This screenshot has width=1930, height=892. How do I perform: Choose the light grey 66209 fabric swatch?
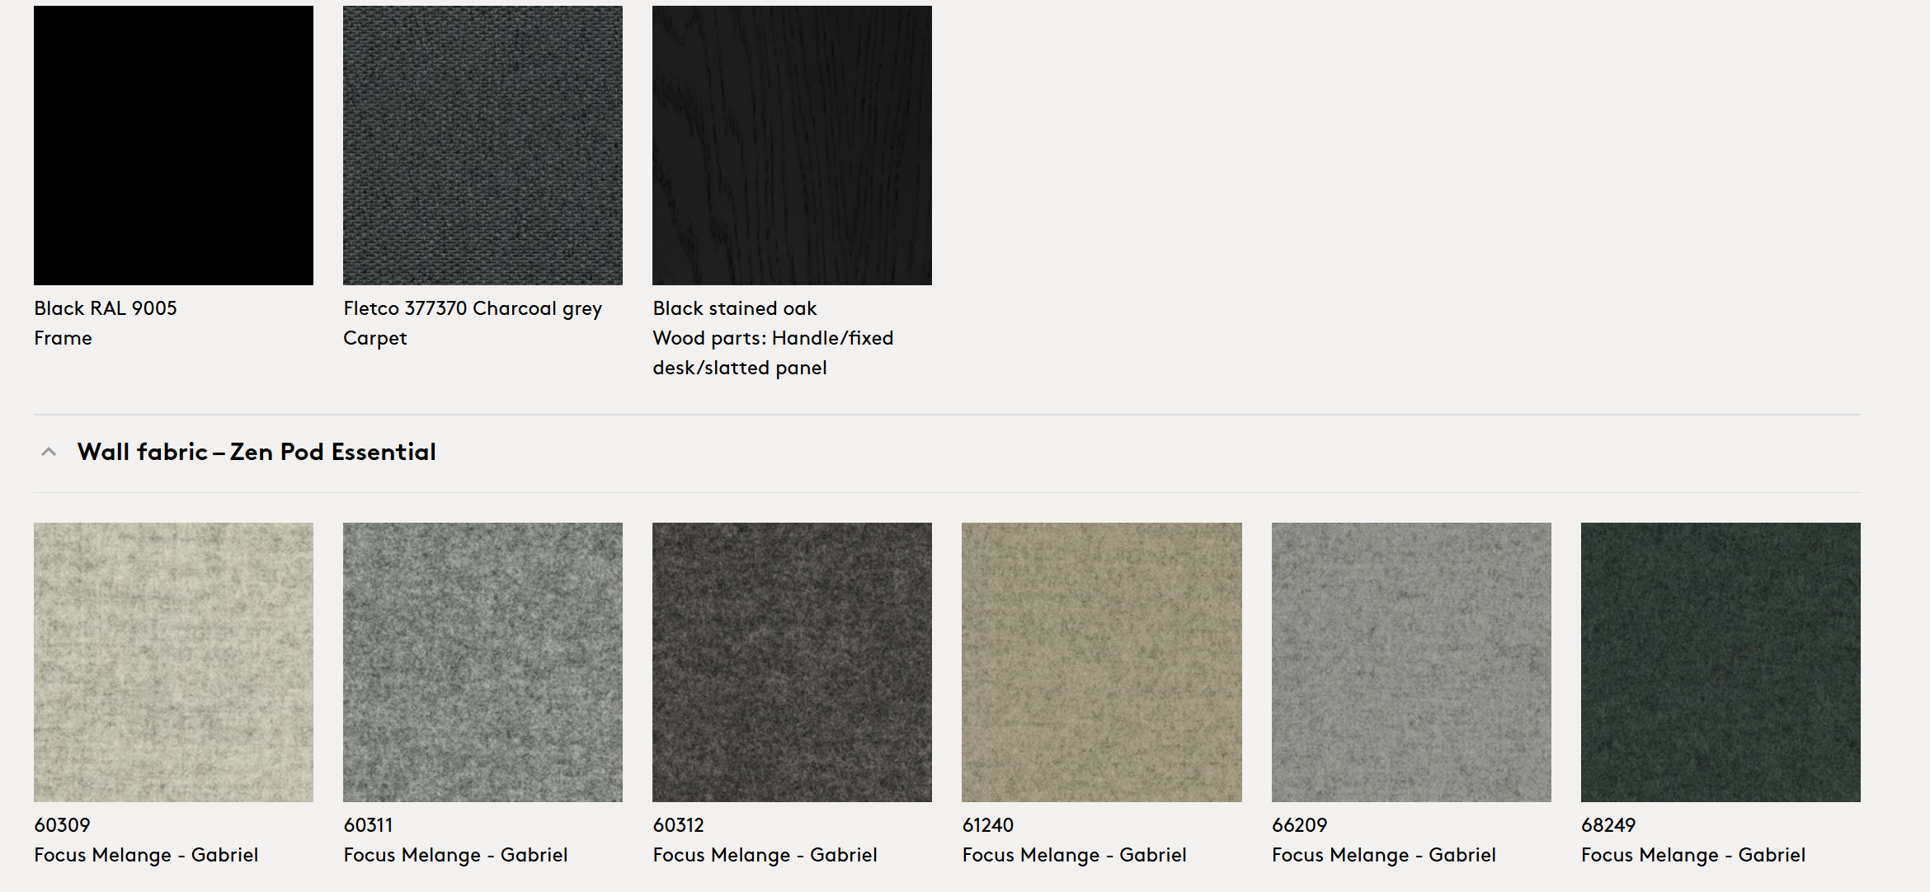(1411, 662)
